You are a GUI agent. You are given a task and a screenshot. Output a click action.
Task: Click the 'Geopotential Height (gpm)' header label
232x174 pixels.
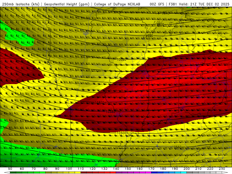point(67,4)
